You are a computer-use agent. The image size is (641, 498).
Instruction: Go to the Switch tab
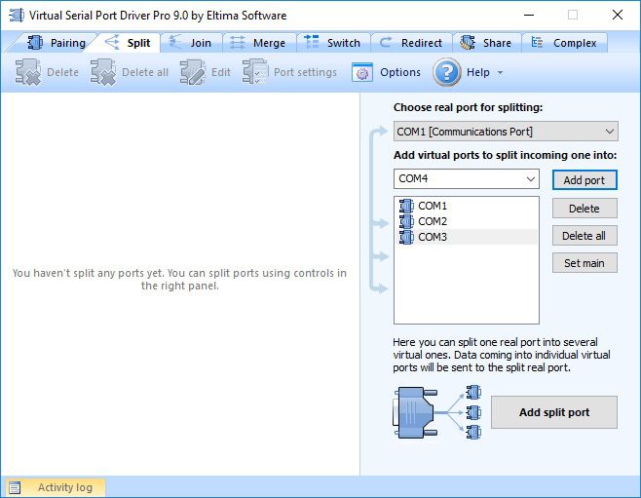coord(333,43)
